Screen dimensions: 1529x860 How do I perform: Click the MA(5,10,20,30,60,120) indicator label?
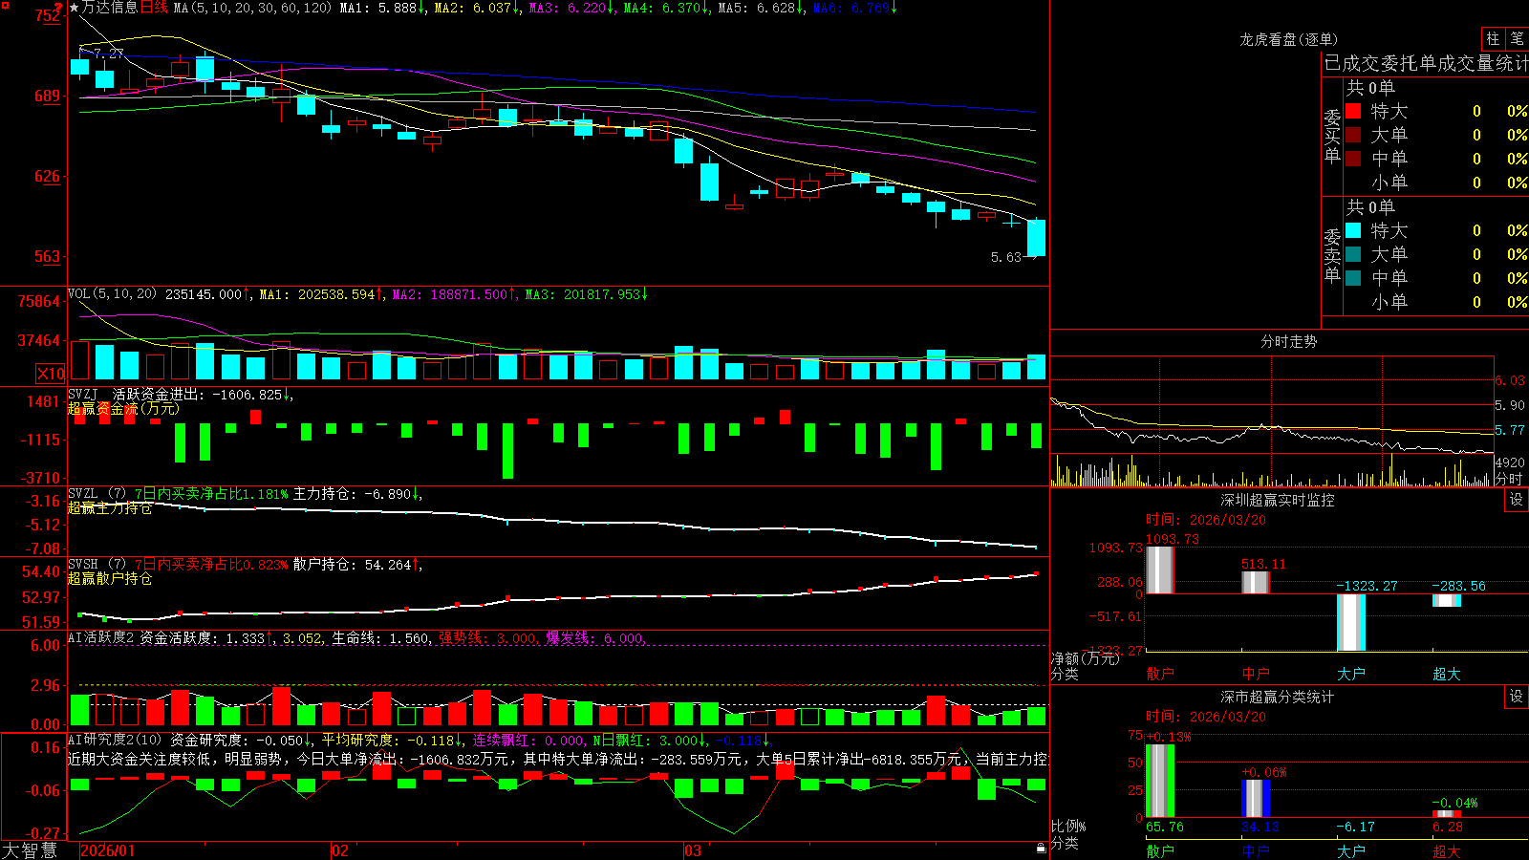(253, 8)
